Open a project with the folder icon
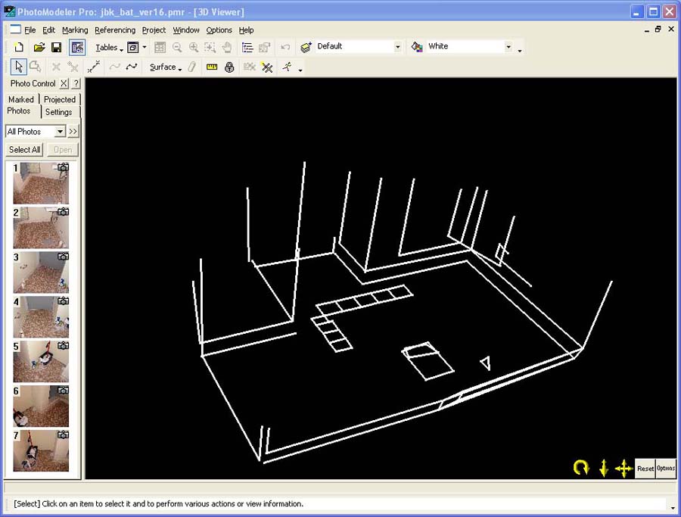This screenshot has width=681, height=517. 39,47
